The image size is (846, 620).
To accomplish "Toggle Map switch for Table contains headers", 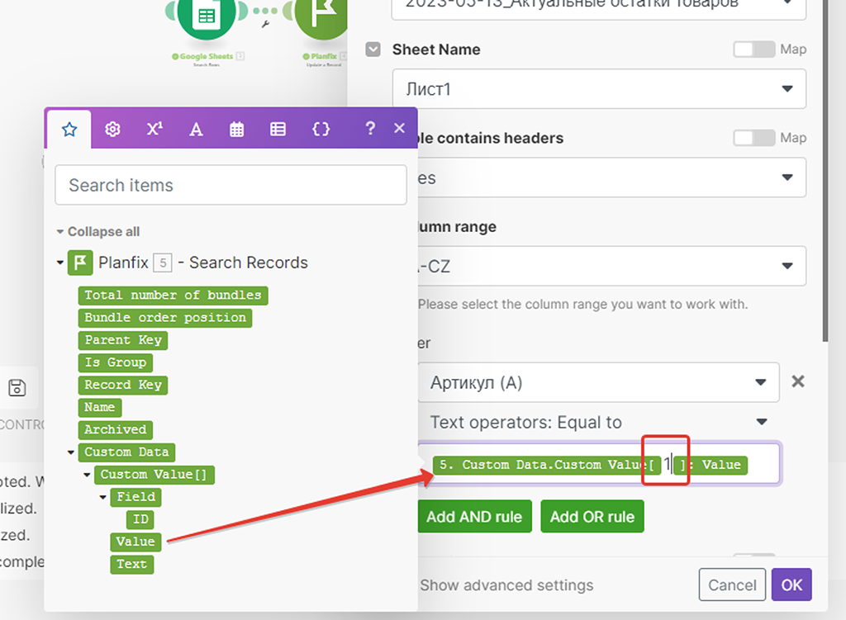I will tap(753, 138).
